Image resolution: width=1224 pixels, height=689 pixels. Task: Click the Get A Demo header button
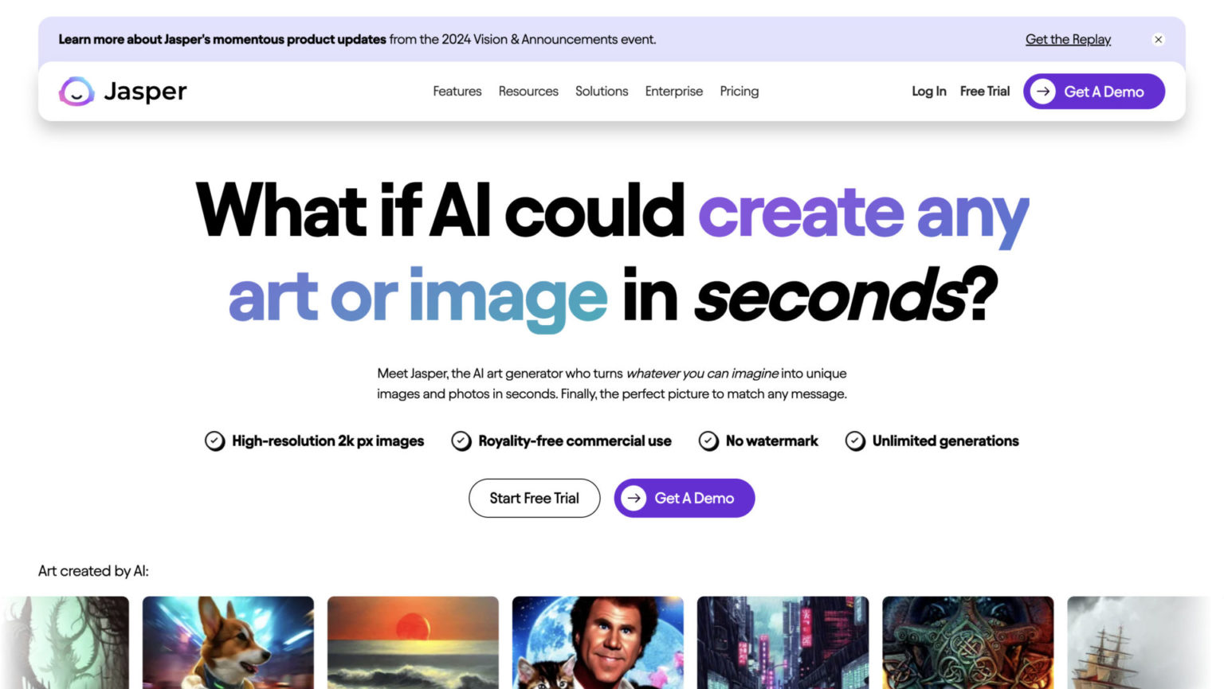1093,92
